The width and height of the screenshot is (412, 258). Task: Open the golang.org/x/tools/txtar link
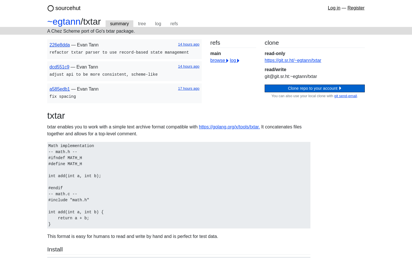click(x=229, y=127)
